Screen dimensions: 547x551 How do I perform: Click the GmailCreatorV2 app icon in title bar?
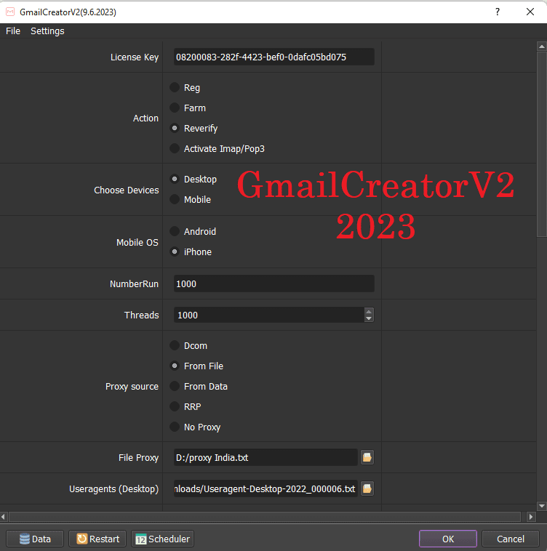coord(10,12)
